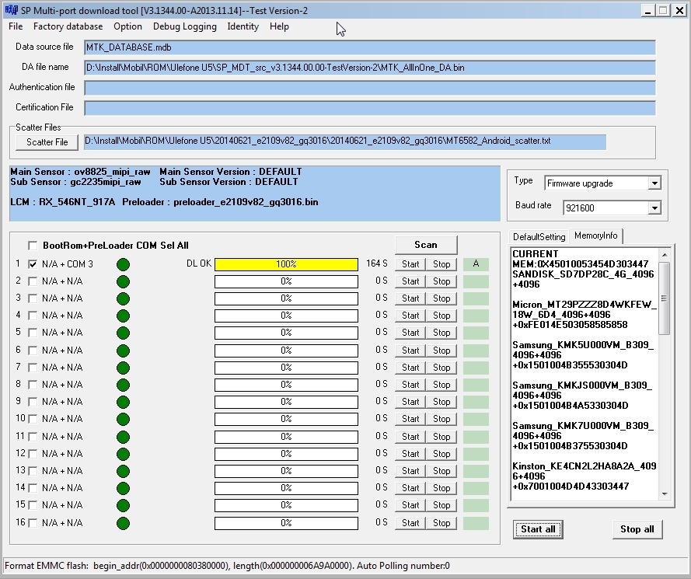This screenshot has width=691, height=579.
Task: Click the green 'A' indicator box for port 1
Action: [476, 264]
